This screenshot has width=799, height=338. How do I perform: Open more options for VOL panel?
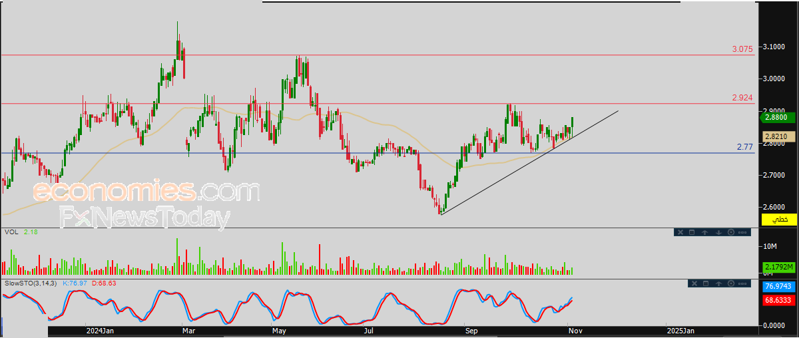[742, 232]
